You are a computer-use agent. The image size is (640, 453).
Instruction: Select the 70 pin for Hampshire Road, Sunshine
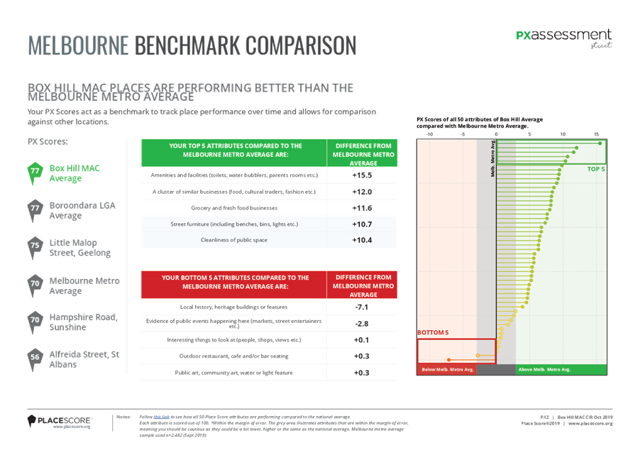click(35, 322)
